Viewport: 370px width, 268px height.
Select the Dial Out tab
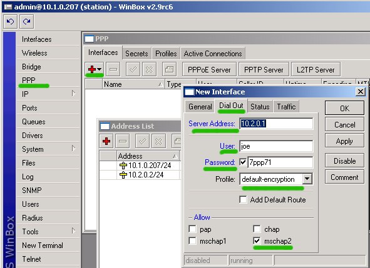[231, 106]
